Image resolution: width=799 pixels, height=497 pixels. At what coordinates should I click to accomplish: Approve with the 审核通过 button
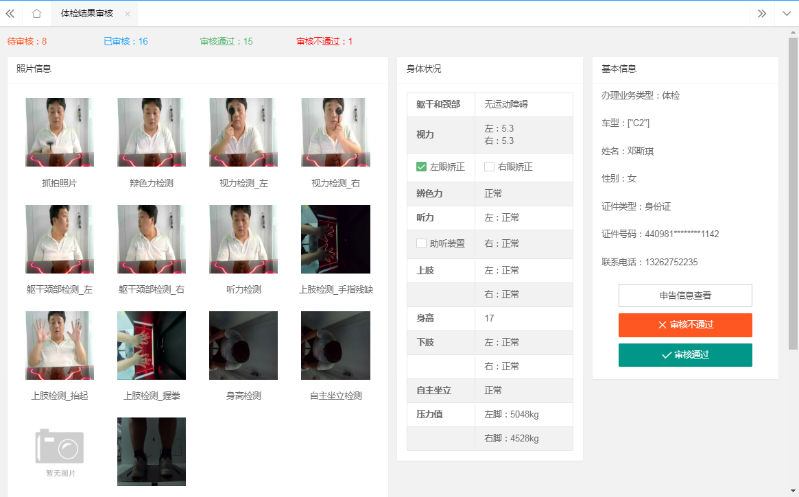685,355
